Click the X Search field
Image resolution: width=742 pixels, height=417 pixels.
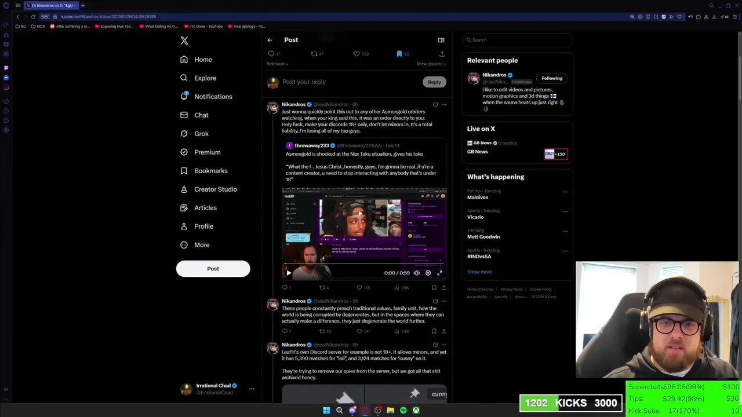(x=517, y=40)
